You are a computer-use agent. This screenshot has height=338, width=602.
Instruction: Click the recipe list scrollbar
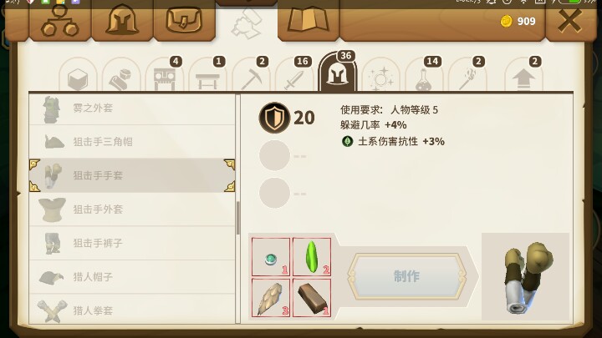point(238,218)
